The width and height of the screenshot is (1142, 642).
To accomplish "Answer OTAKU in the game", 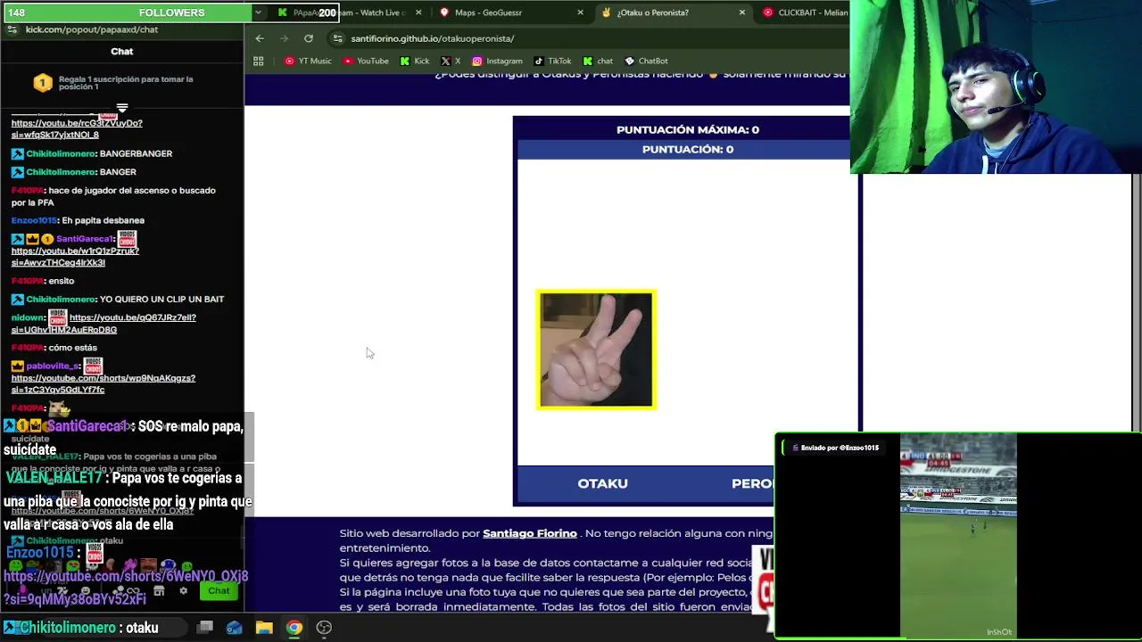I will (603, 483).
